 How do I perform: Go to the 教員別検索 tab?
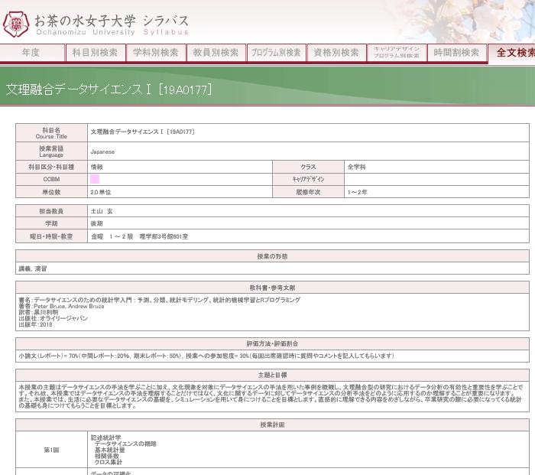pos(216,53)
